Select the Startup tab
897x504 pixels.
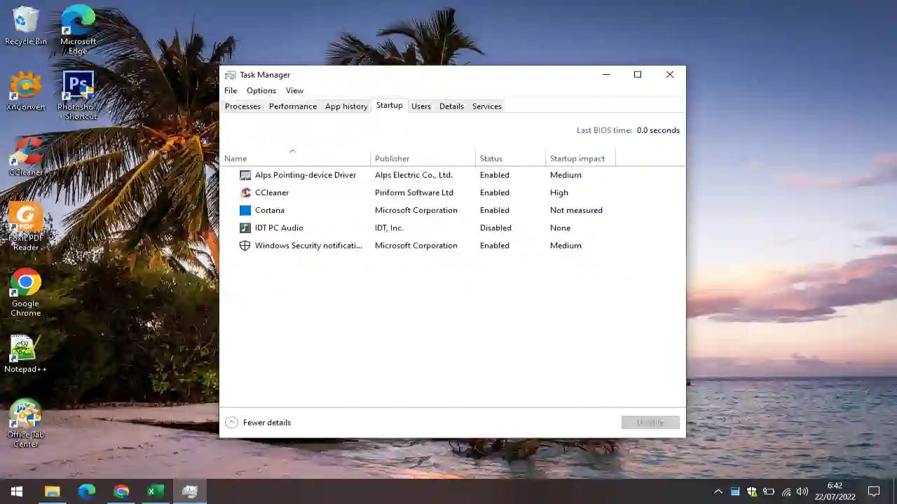pos(390,106)
